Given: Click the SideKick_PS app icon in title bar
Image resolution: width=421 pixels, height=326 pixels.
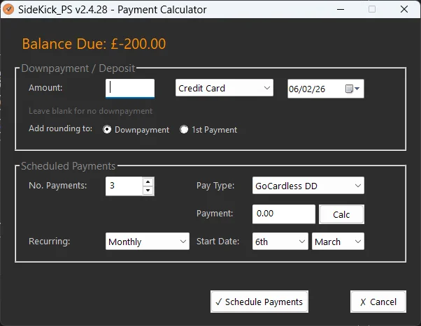Looking at the screenshot, I should 8,9.
